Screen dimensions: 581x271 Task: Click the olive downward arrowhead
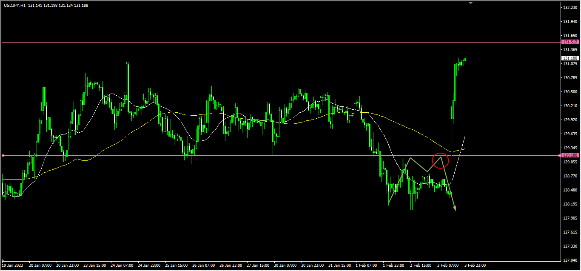click(454, 208)
